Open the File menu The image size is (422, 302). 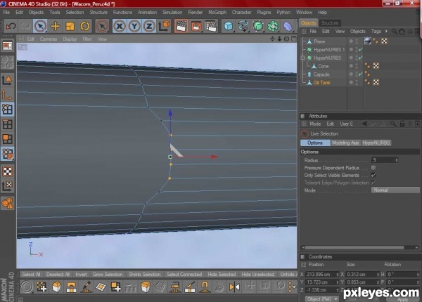(x=6, y=13)
